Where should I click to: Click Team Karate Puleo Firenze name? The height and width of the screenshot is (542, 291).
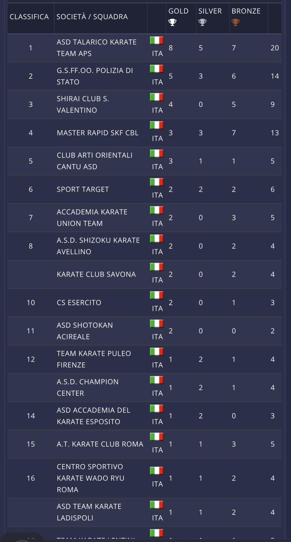[x=94, y=359]
